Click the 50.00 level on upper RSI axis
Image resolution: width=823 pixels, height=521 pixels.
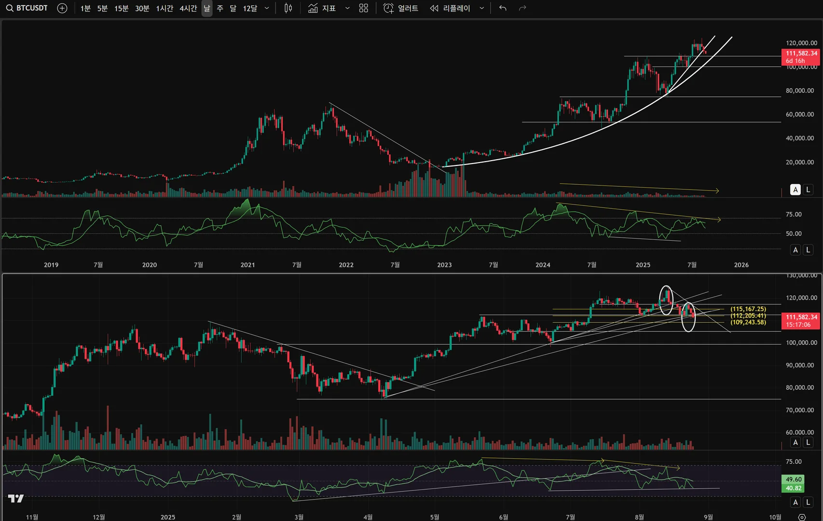pyautogui.click(x=794, y=233)
